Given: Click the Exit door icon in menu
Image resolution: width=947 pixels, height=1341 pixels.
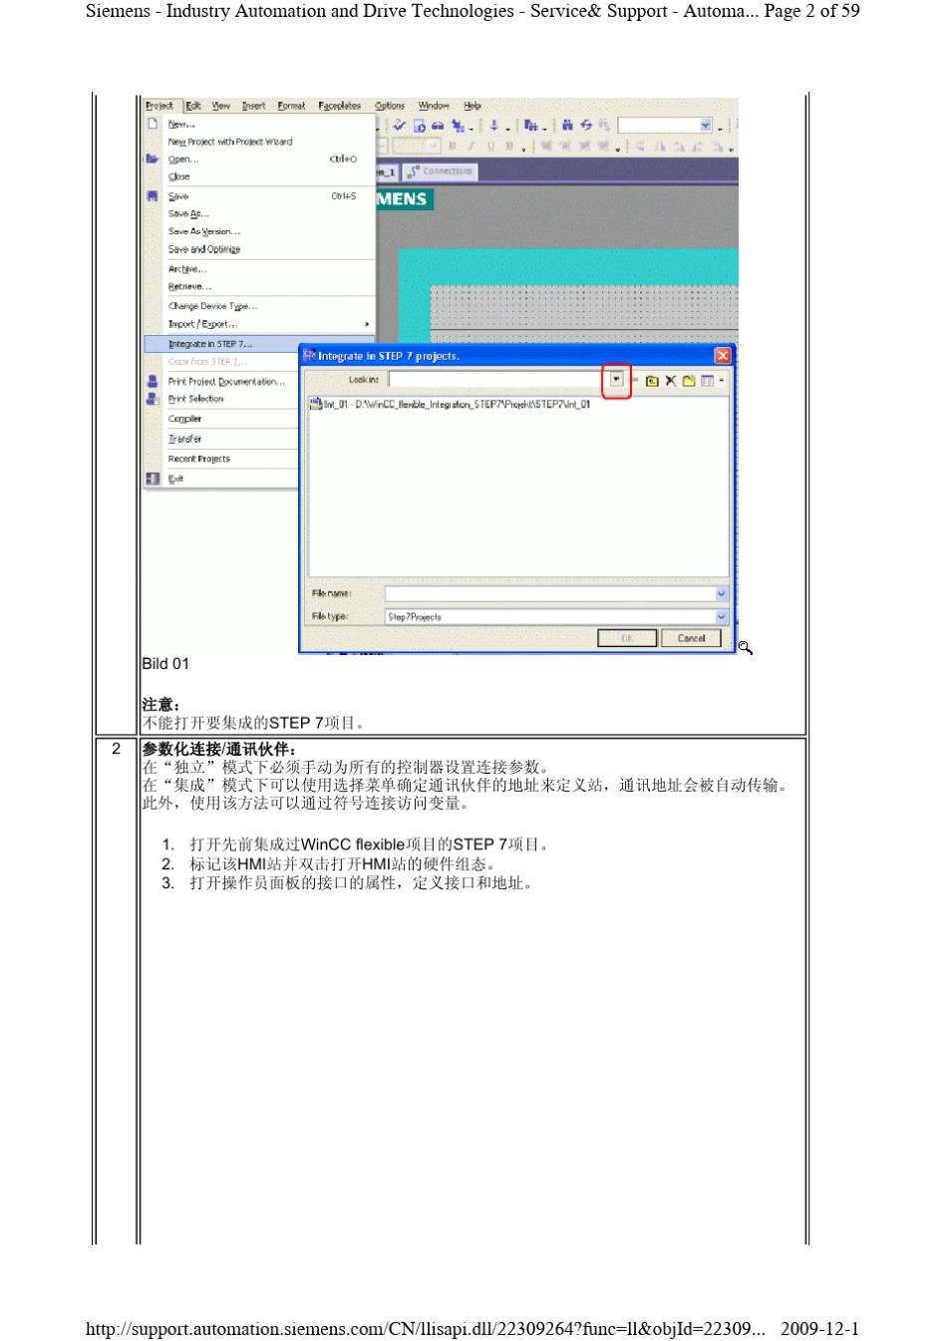Looking at the screenshot, I should pyautogui.click(x=153, y=479).
